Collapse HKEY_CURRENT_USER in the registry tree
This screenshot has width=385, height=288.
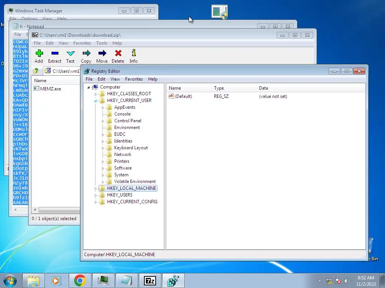95,100
